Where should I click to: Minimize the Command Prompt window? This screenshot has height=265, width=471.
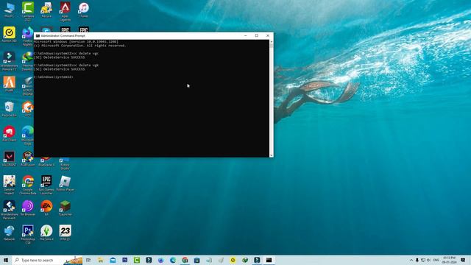(x=245, y=36)
